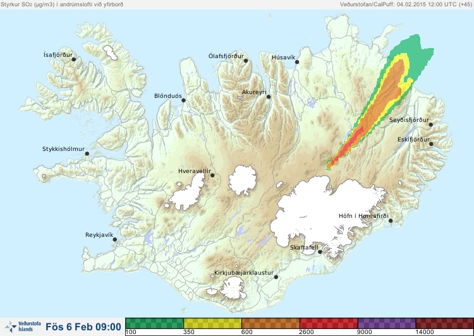The width and height of the screenshot is (474, 336).
Task: Click the 'Veðurstofan/CalPuff' model run timestamp
Action: [x=405, y=4]
